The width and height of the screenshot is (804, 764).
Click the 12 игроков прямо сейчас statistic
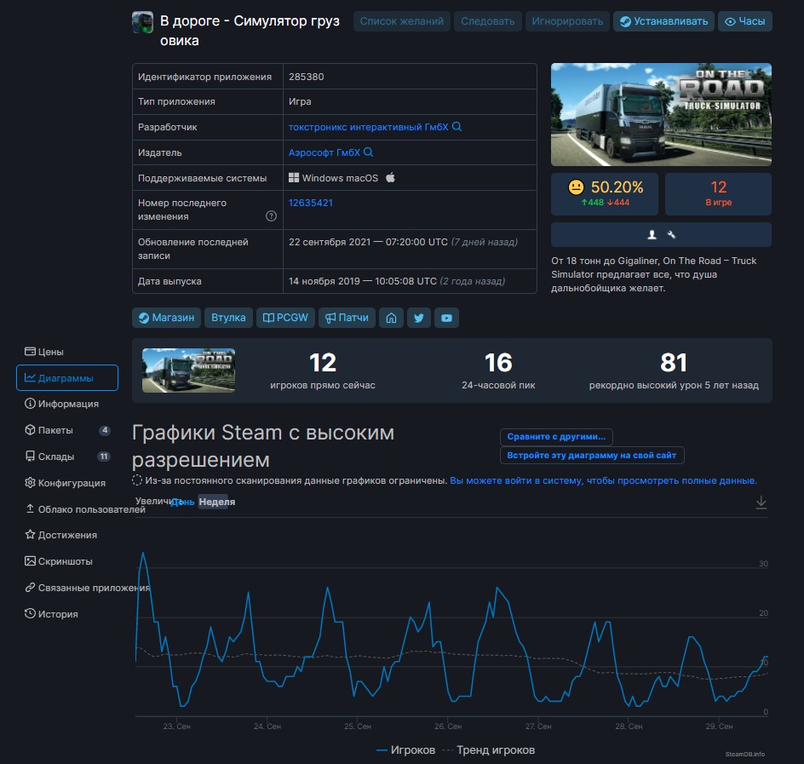pos(323,371)
